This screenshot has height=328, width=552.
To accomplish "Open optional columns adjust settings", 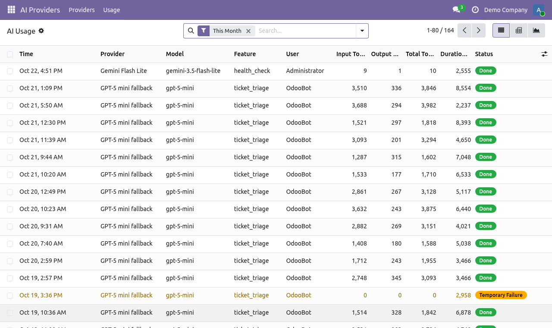I will (544, 54).
